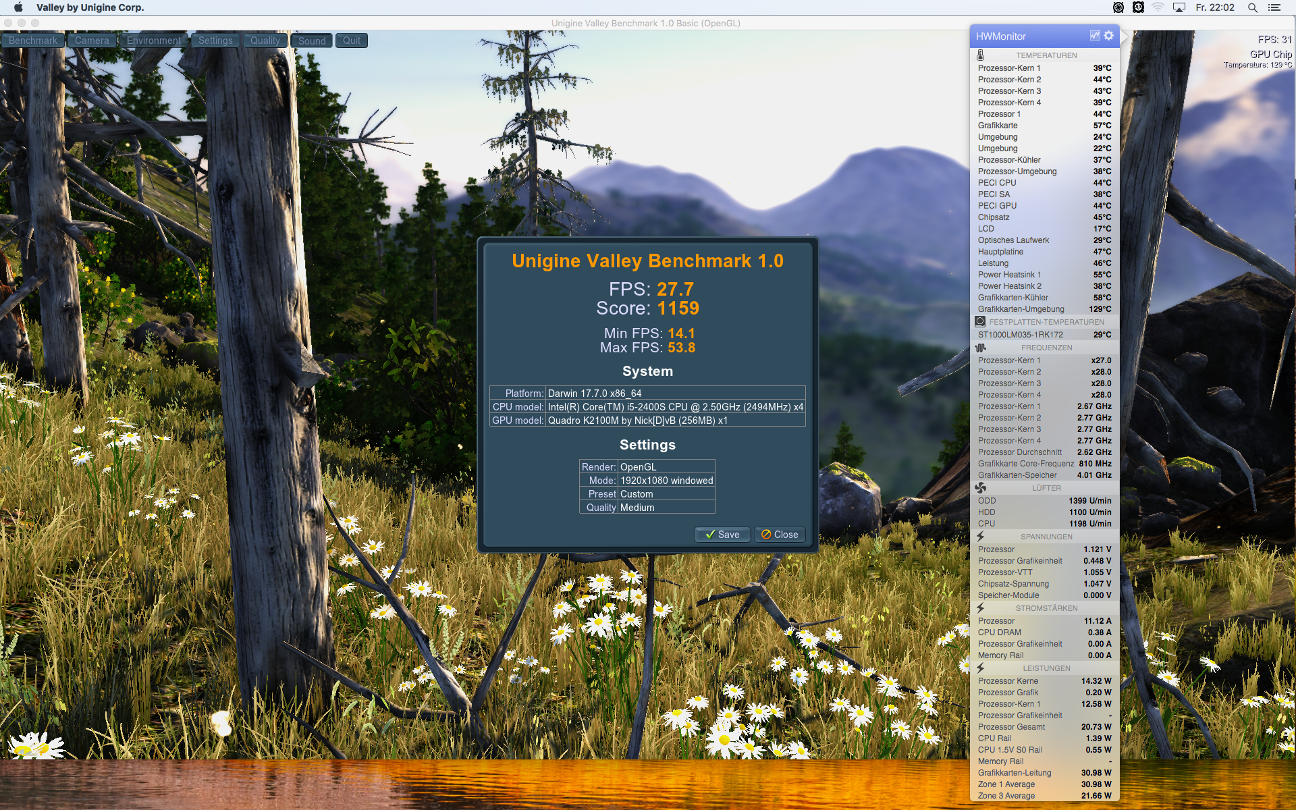Select the CPU DRAM current row
Viewport: 1296px width, 810px height.
tap(1045, 632)
